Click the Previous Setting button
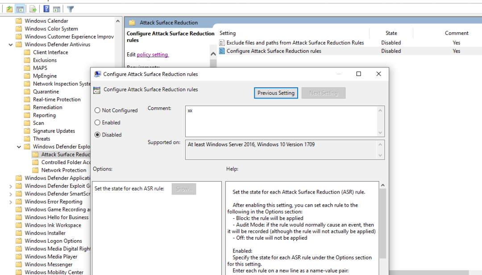The height and width of the screenshot is (275, 482). coord(276,93)
